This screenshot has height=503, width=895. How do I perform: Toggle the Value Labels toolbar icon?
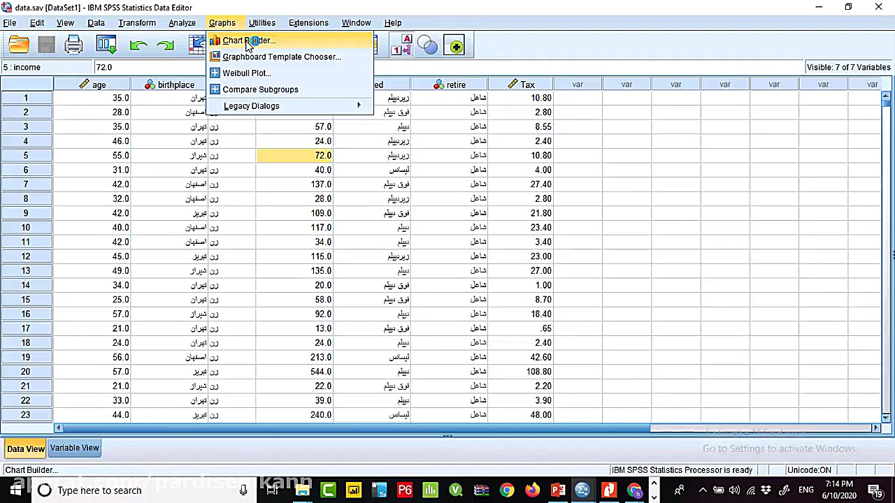pyautogui.click(x=401, y=46)
